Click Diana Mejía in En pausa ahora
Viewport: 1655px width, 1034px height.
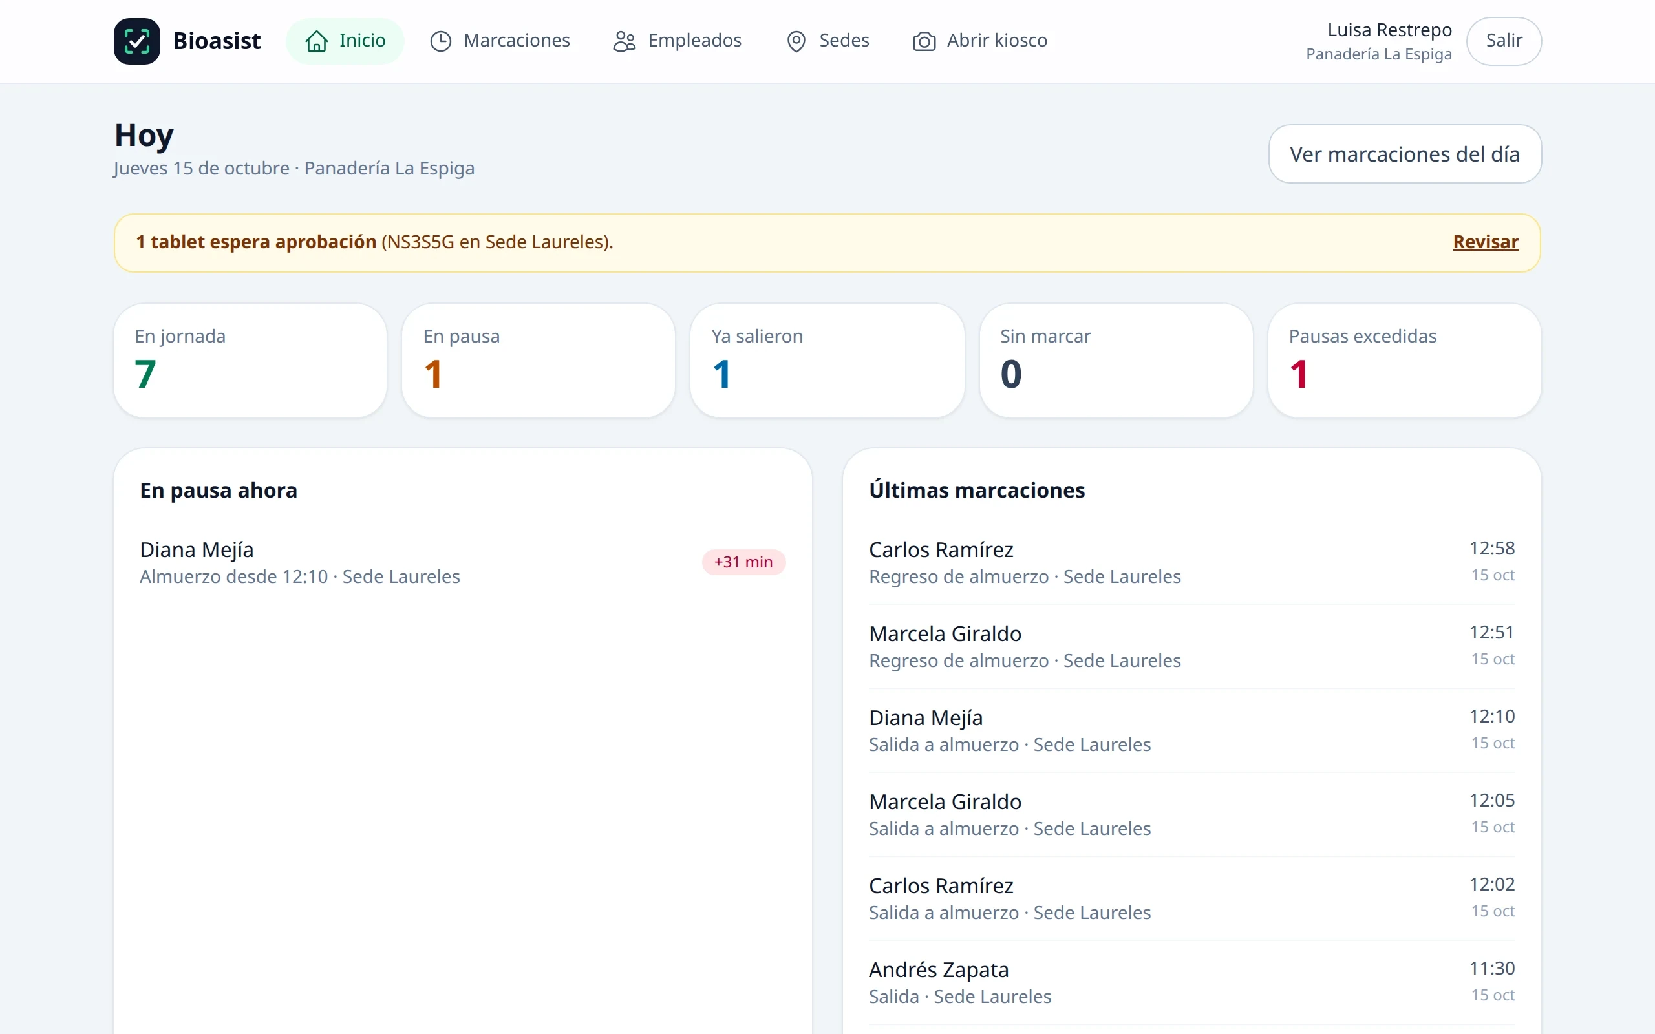197,550
